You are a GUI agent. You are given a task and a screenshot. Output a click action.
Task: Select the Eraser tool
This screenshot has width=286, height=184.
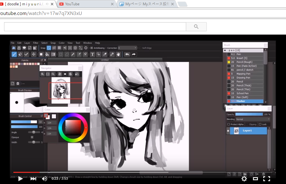point(20,54)
